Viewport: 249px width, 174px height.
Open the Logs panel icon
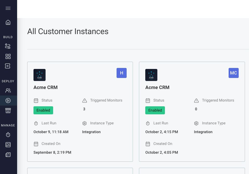coord(8,145)
